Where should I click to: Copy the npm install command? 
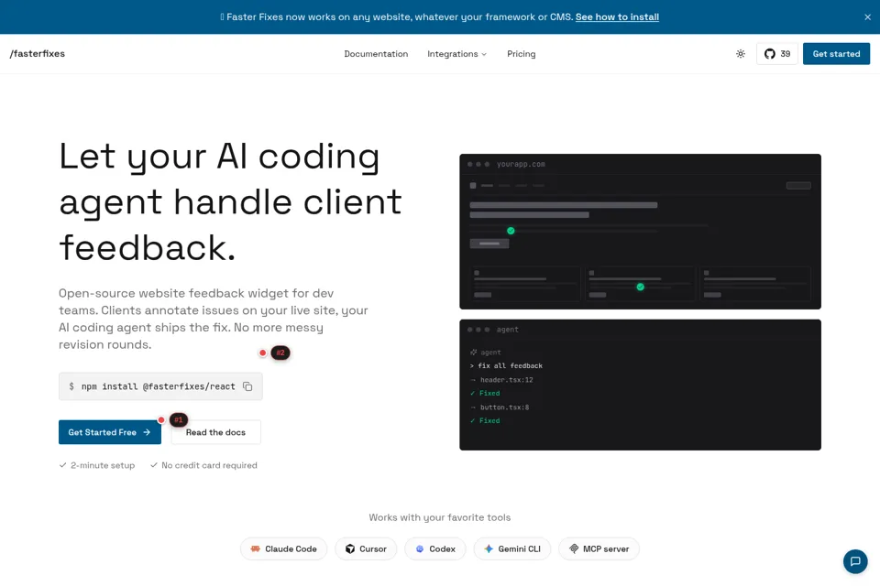point(247,386)
